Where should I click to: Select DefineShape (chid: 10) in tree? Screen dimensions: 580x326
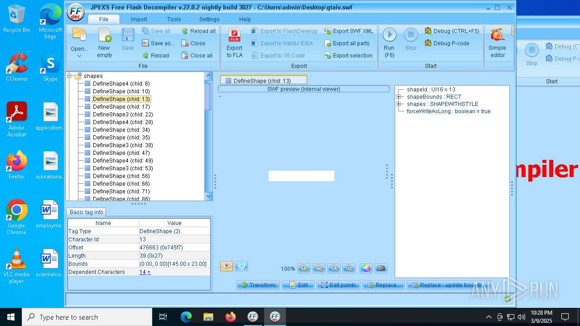click(x=121, y=91)
